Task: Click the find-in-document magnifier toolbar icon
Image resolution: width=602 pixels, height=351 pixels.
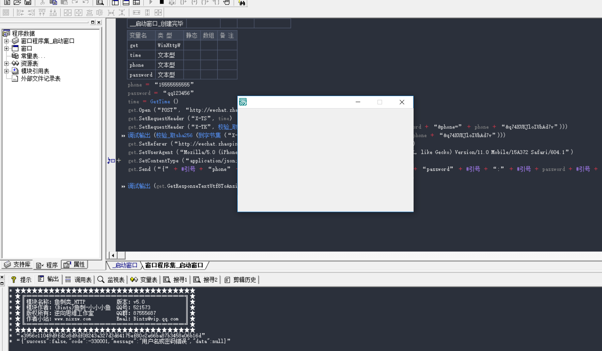Action: (x=100, y=3)
